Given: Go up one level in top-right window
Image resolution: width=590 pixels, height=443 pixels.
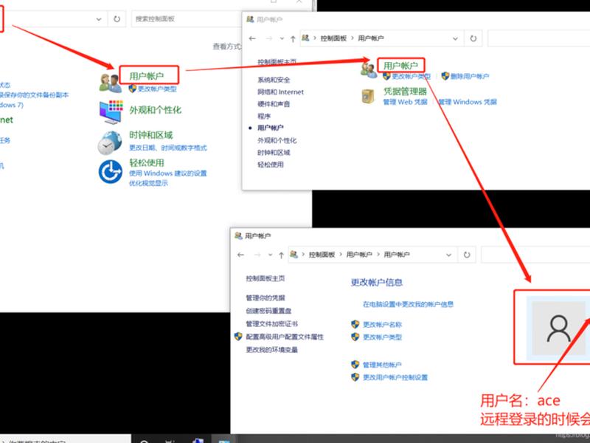Looking at the screenshot, I should click(293, 38).
